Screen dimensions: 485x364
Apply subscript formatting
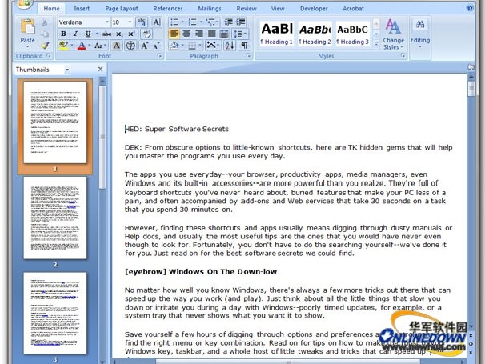pyautogui.click(x=119, y=34)
